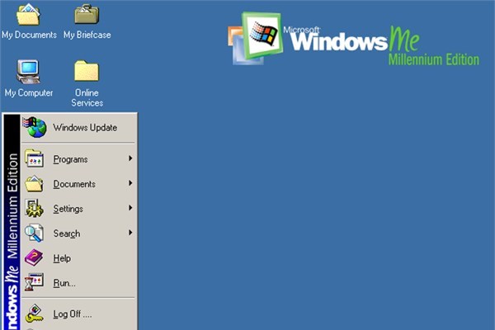Click the Help book icon
This screenshot has width=495, height=330.
pyautogui.click(x=34, y=258)
